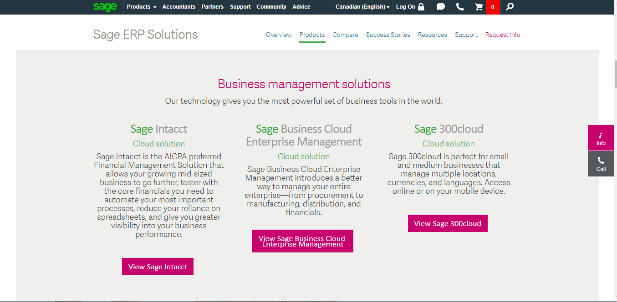Image resolution: width=617 pixels, height=302 pixels.
Task: Switch to the Overview tab
Action: click(x=279, y=35)
